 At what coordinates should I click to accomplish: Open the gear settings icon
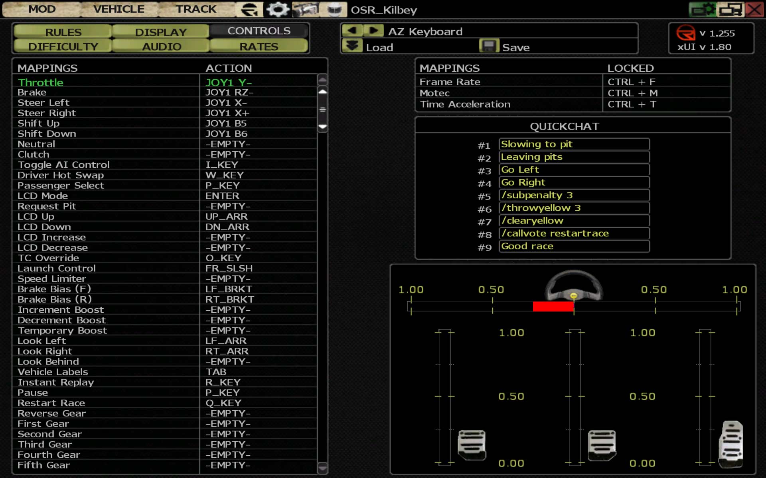278,9
